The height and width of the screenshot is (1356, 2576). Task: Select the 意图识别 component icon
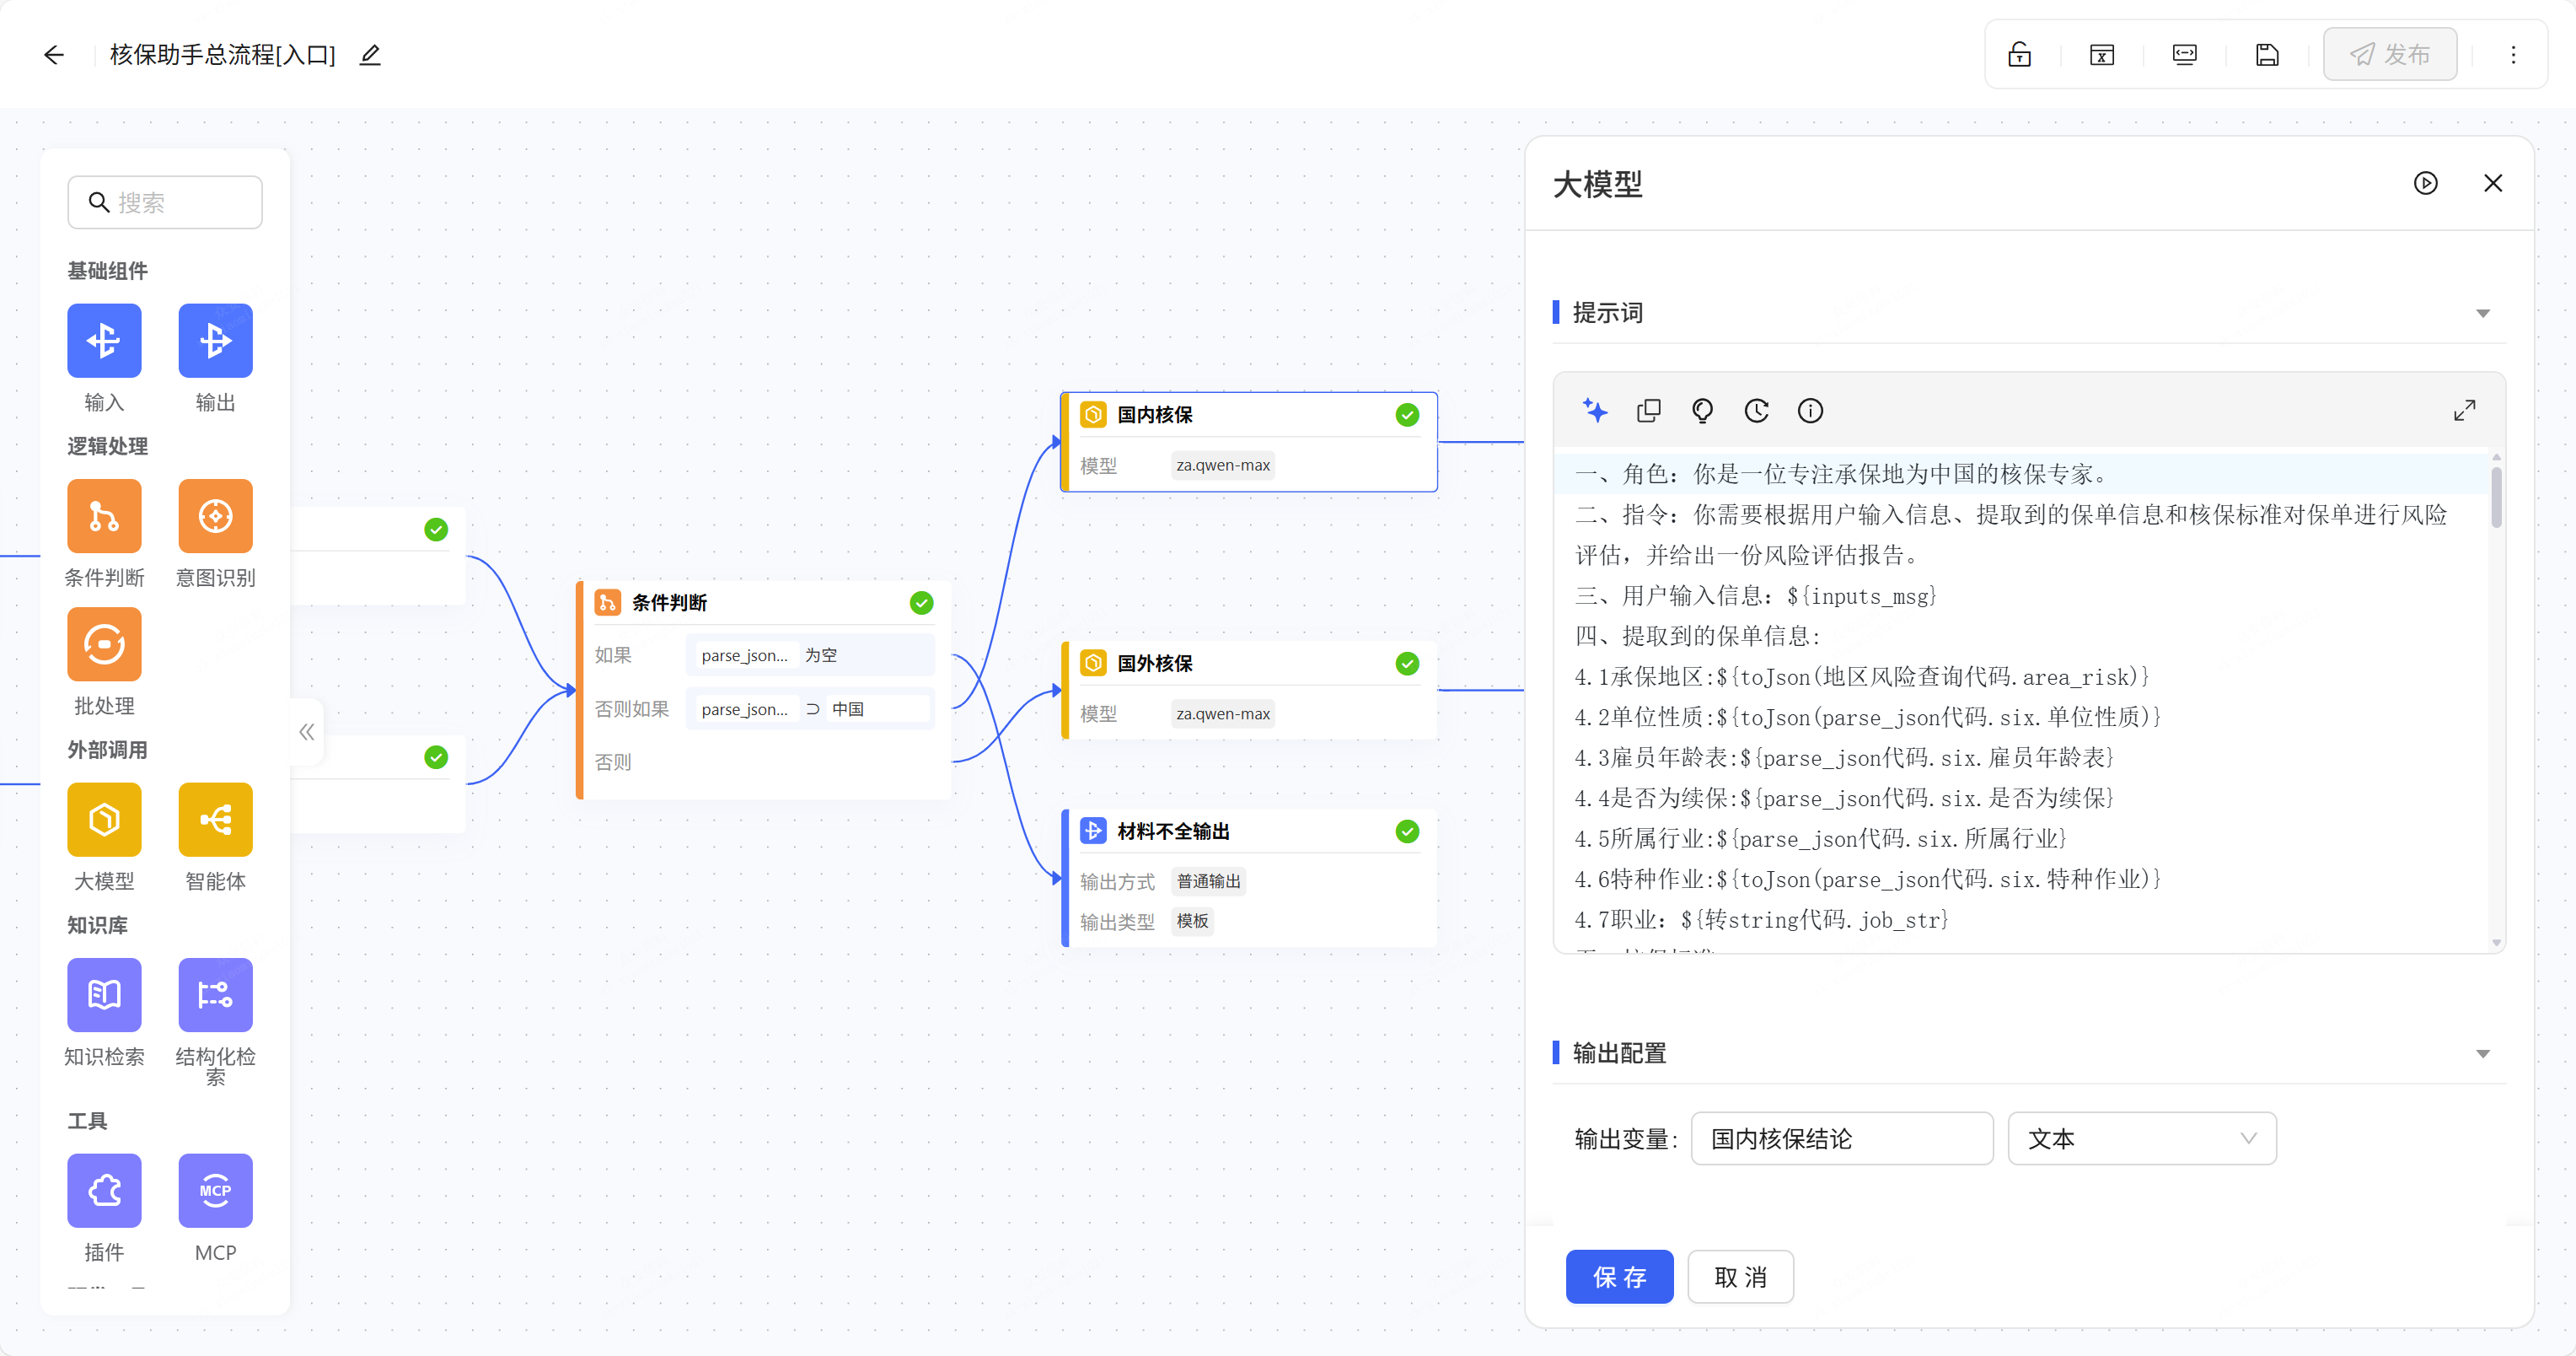(x=215, y=516)
